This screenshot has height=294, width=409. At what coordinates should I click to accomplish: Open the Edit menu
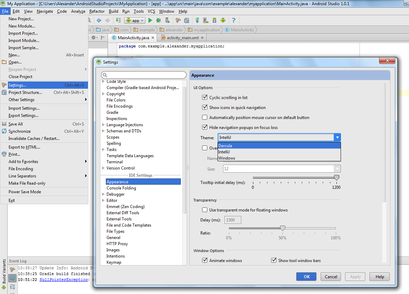pos(16,11)
